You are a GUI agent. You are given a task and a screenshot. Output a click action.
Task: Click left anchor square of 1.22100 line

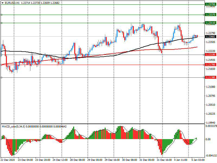1,55
